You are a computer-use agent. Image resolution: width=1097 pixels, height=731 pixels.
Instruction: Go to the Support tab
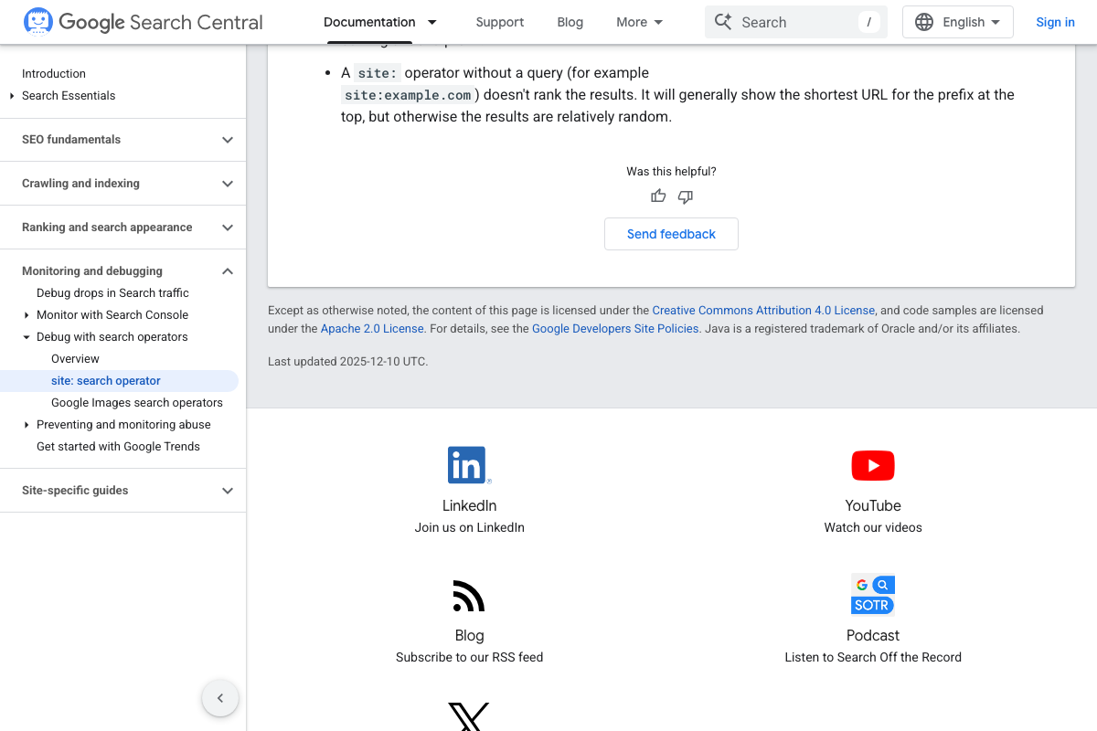(500, 22)
